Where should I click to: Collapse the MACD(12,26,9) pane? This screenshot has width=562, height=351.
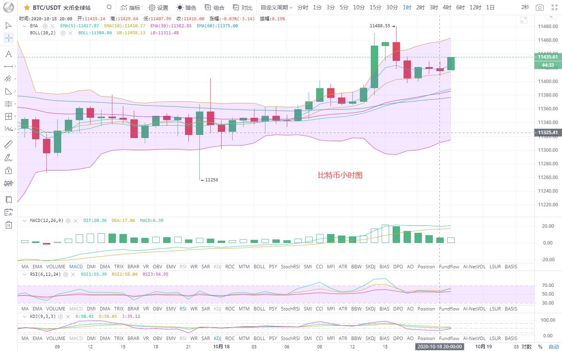pos(25,220)
